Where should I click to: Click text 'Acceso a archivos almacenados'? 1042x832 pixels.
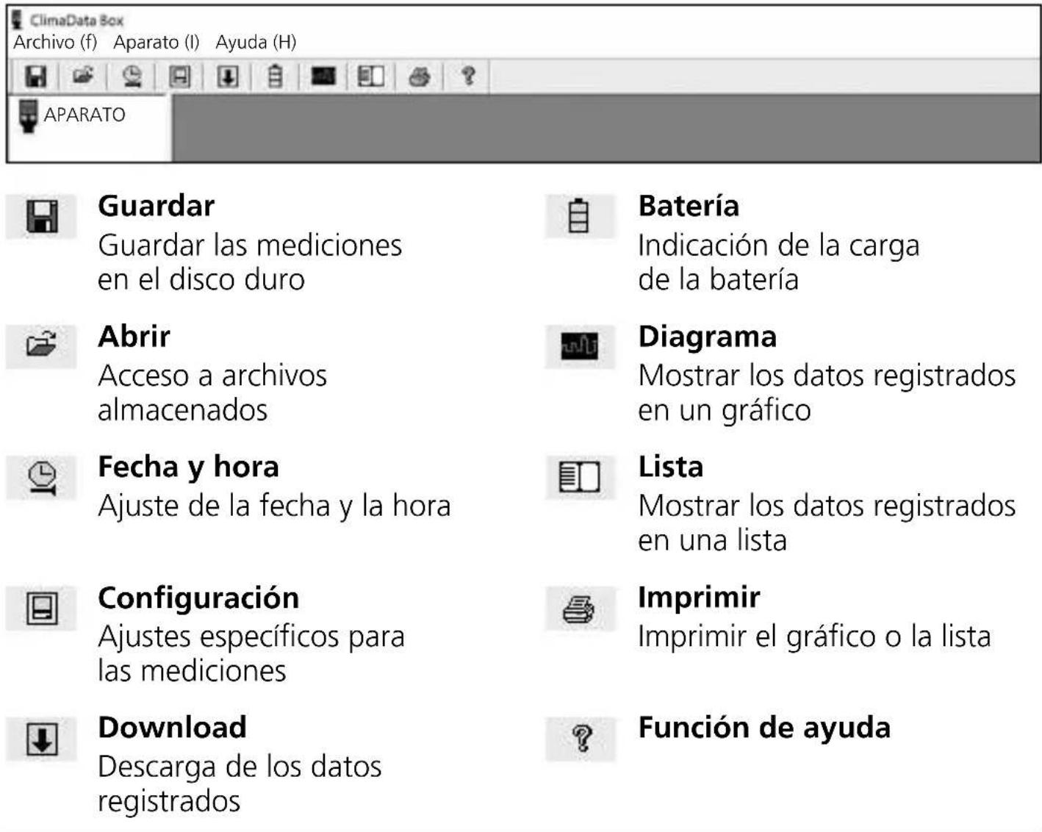[212, 392]
